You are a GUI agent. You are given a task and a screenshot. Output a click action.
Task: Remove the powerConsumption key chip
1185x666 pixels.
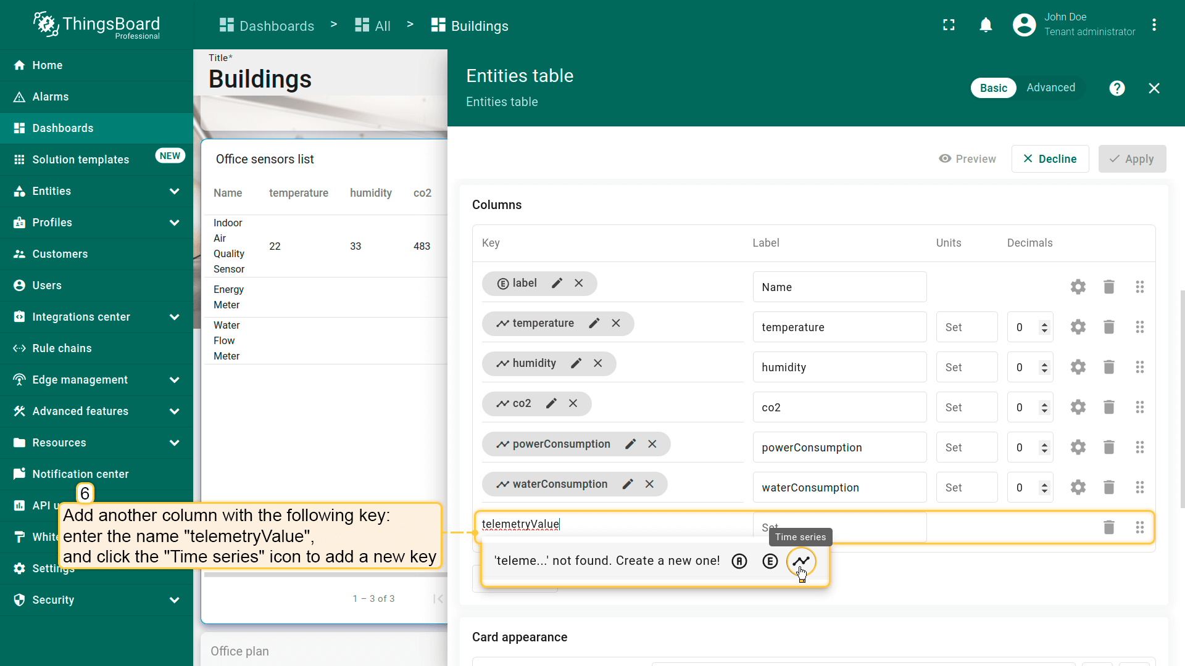pyautogui.click(x=652, y=444)
